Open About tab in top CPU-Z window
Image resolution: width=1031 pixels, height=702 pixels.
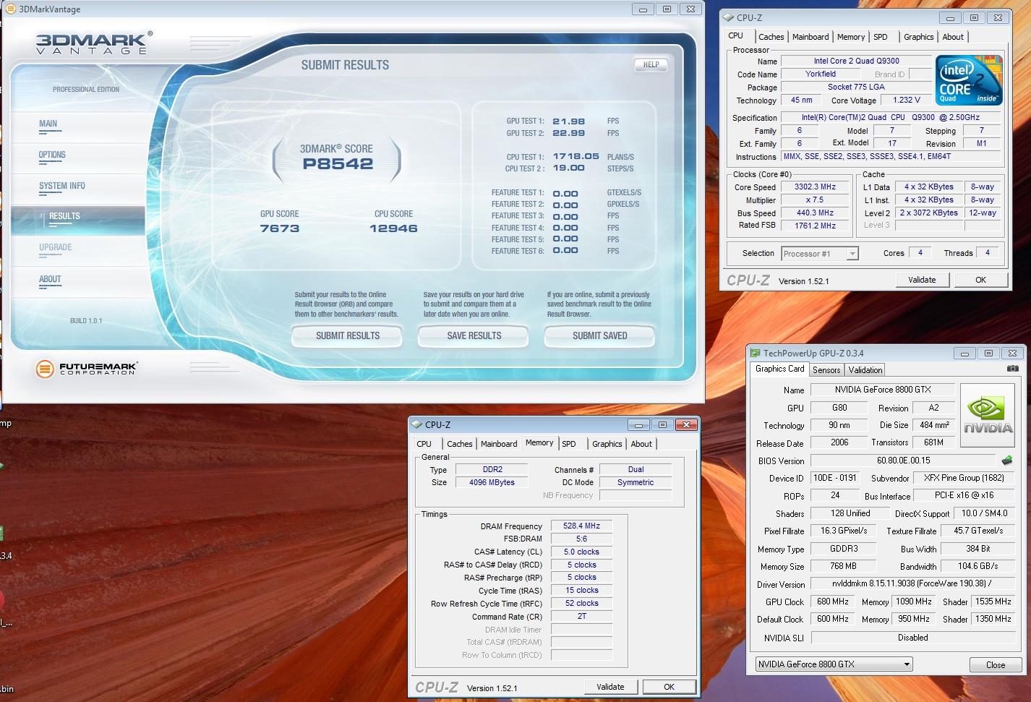[953, 37]
